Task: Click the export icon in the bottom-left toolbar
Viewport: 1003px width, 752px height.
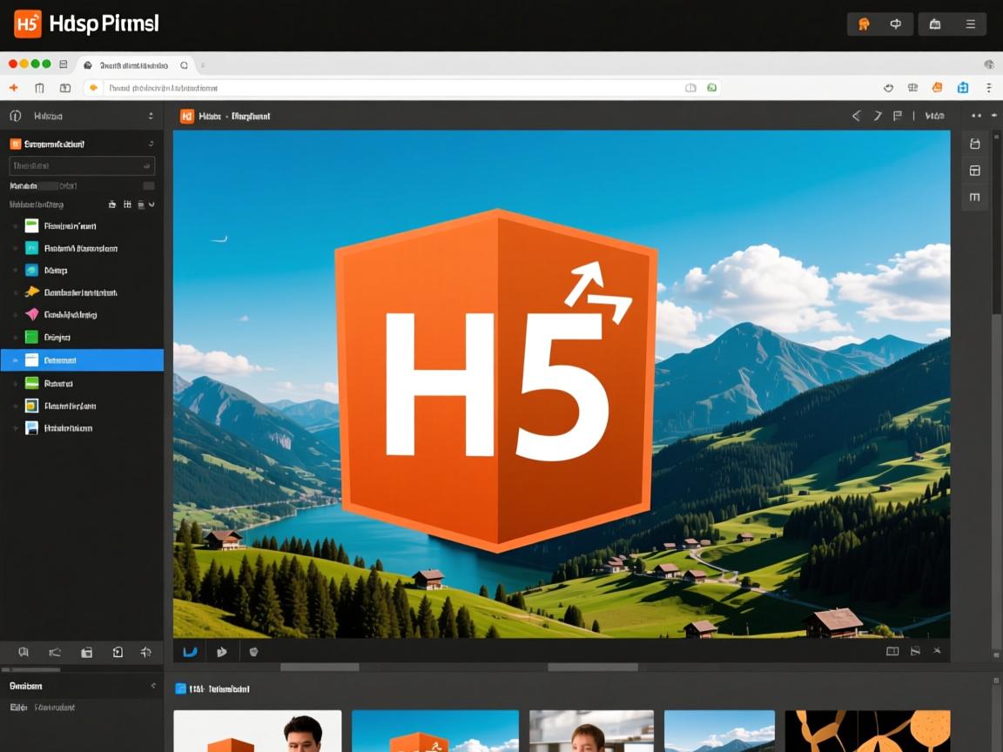Action: 118,651
